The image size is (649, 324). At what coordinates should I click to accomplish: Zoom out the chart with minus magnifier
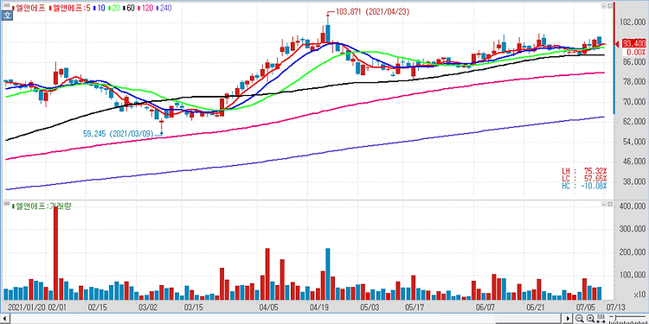(580, 318)
